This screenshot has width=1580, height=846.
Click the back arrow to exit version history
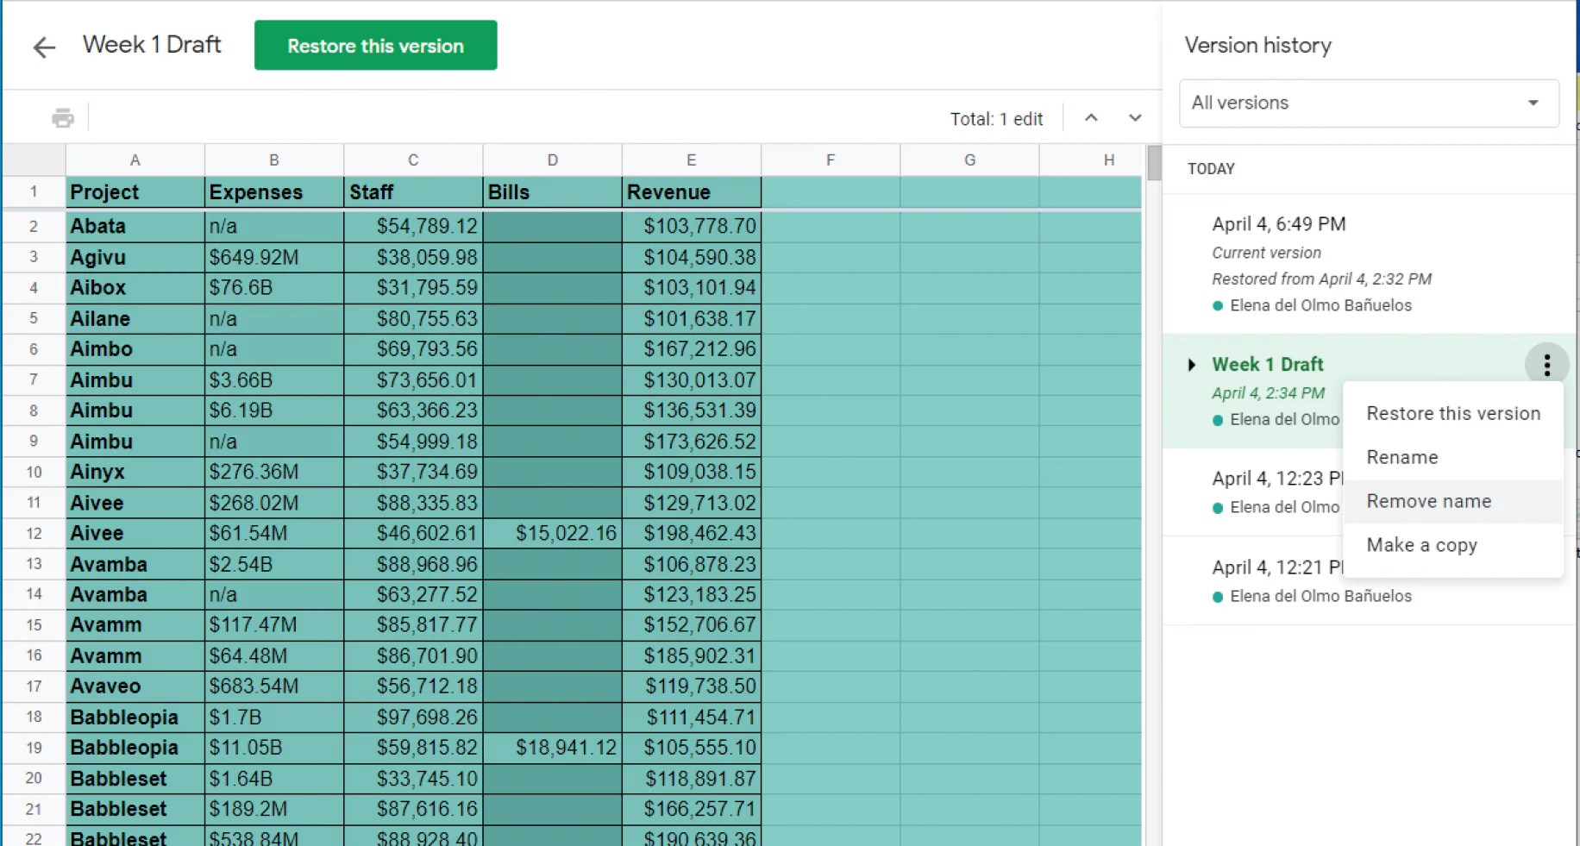click(42, 47)
